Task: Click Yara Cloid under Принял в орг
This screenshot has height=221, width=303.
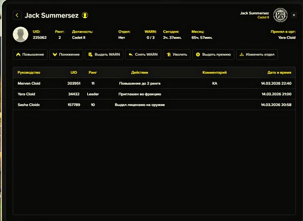Action: tap(287, 38)
